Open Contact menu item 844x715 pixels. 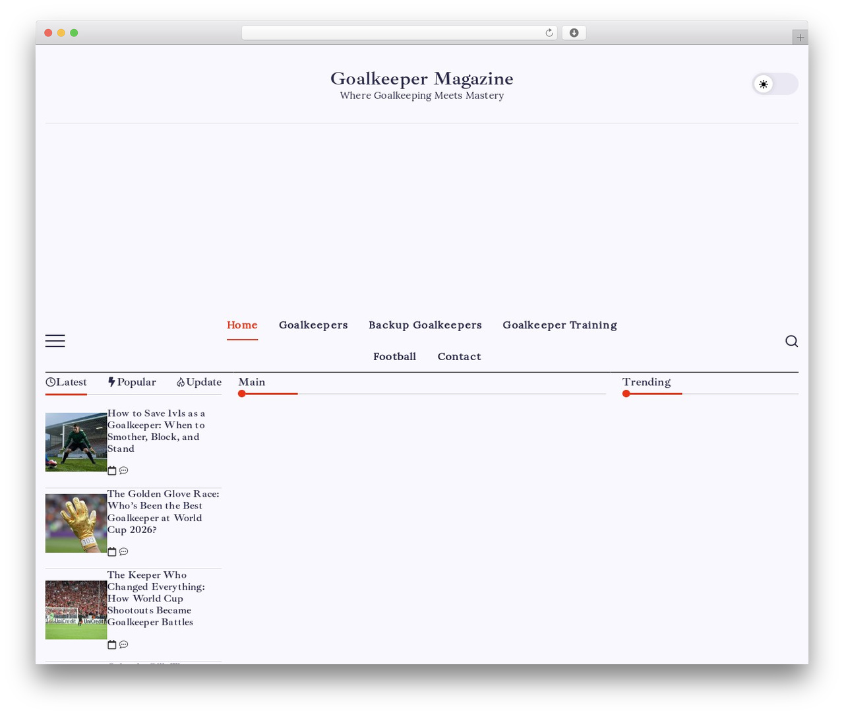[460, 356]
